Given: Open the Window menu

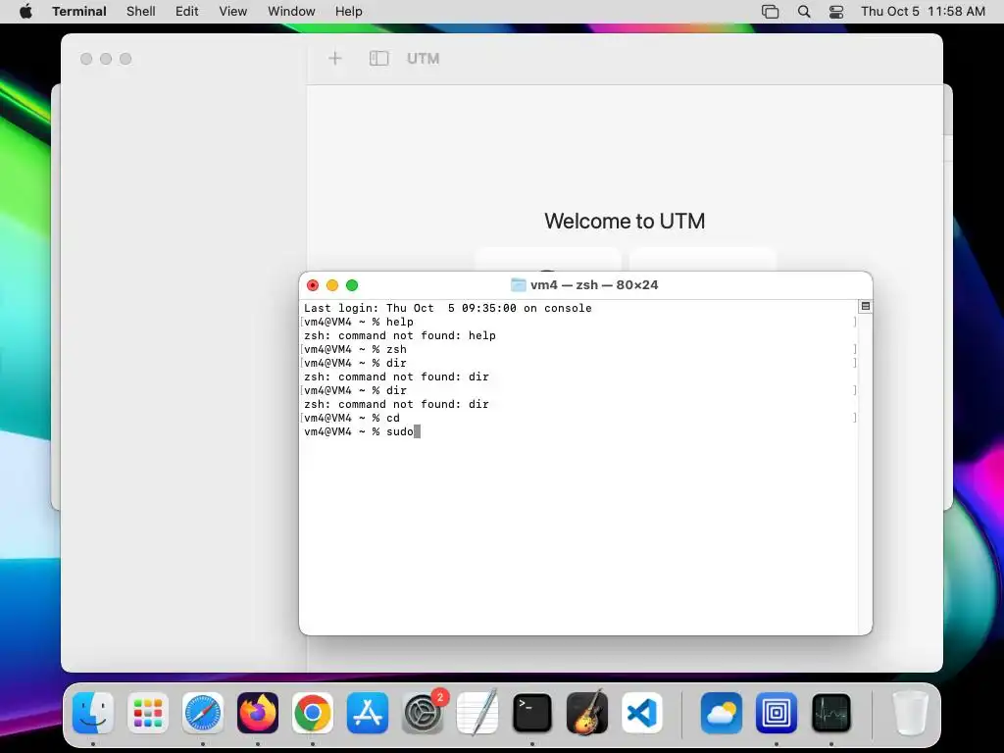Looking at the screenshot, I should point(291,11).
